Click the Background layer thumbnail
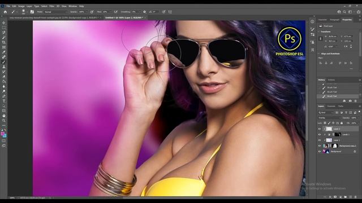The height and width of the screenshot is (203, 362). click(326, 152)
